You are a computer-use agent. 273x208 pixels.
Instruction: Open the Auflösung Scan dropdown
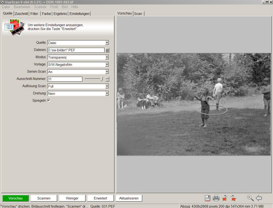tap(107, 86)
